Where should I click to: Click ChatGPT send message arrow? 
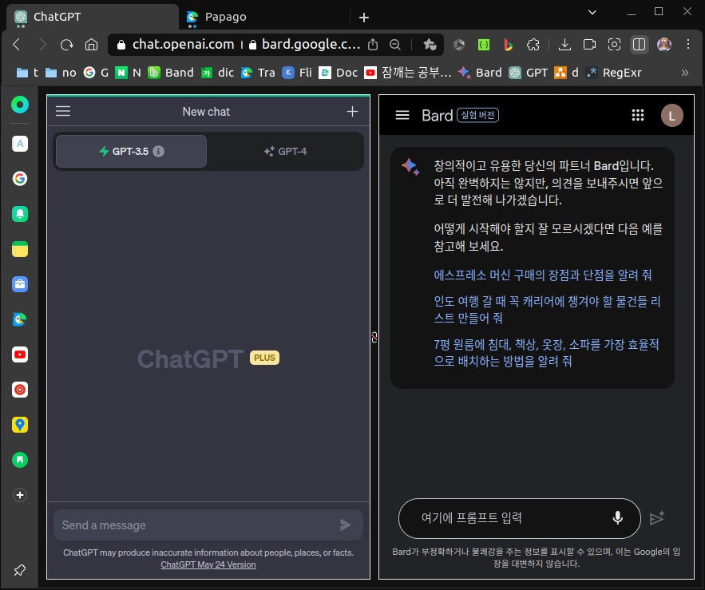[345, 525]
